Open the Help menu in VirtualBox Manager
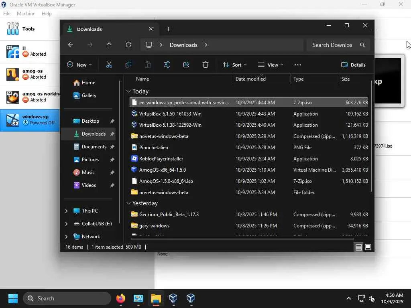The image size is (411, 308). pos(47,14)
